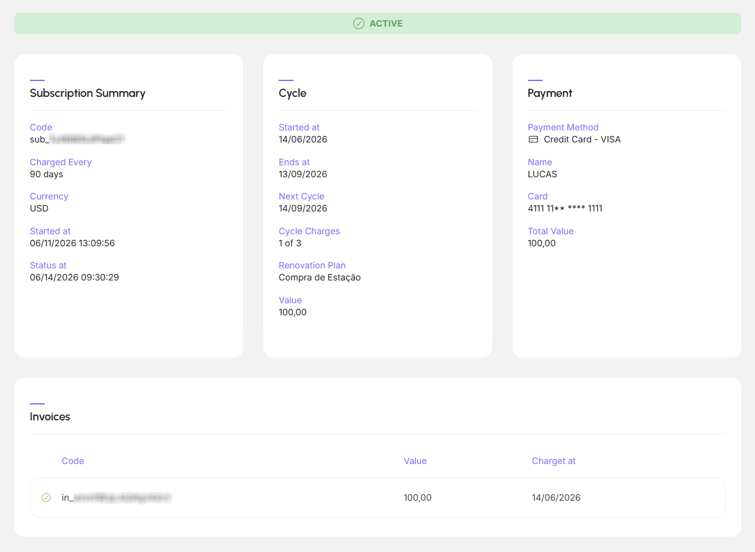This screenshot has height=552, width=755.
Task: Click the next cycle date 14/09/2026
Action: tap(303, 208)
